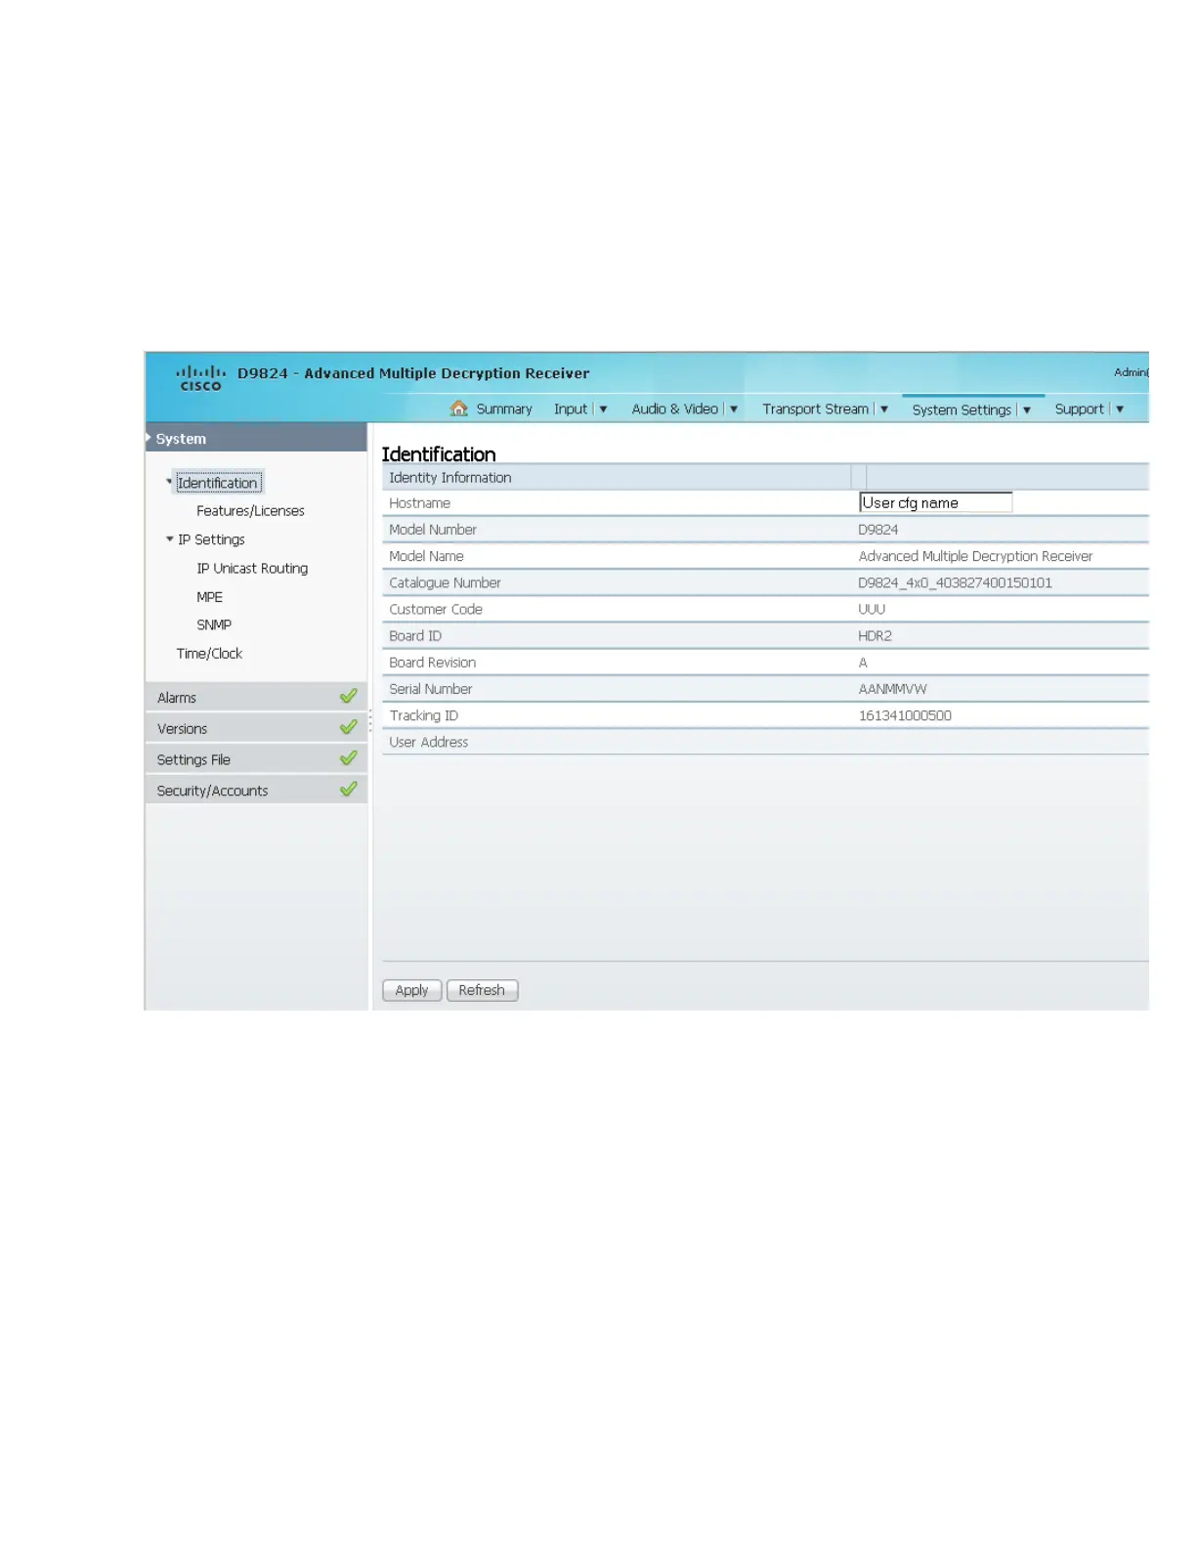This screenshot has width=1197, height=1548.
Task: Click the green checkmark beside Alarms
Action: 348,697
